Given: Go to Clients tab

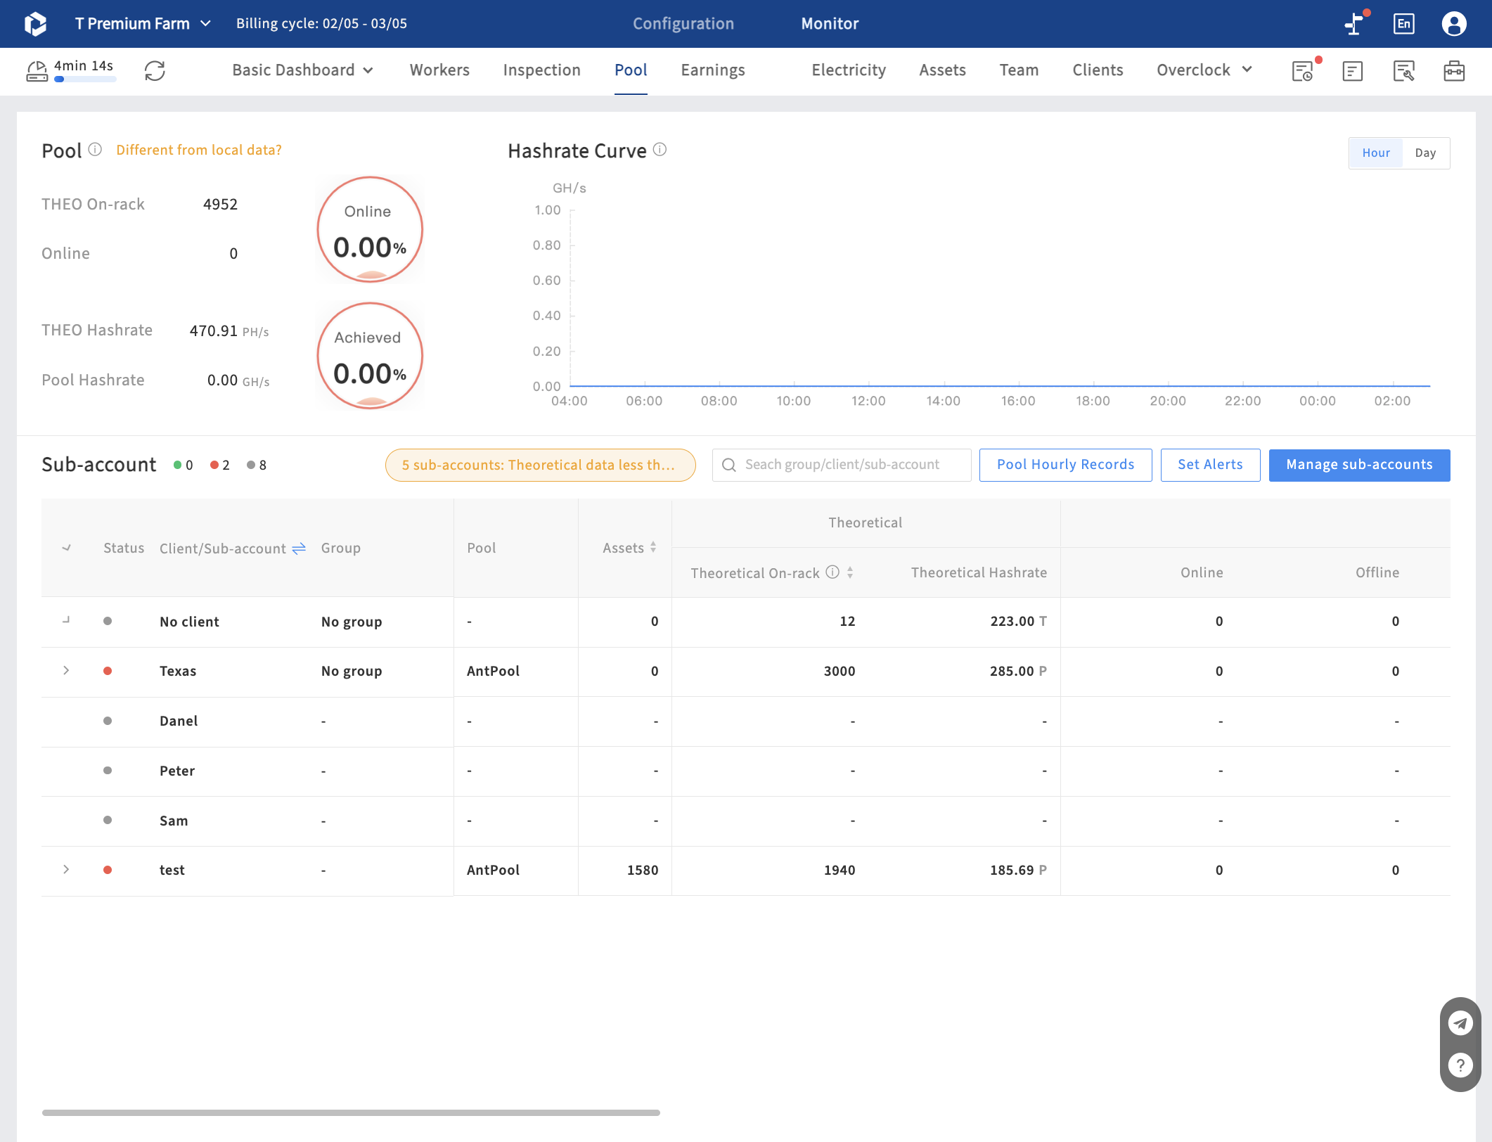Looking at the screenshot, I should [x=1098, y=70].
